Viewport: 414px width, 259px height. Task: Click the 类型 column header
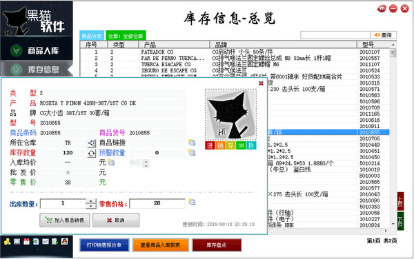tap(124, 45)
